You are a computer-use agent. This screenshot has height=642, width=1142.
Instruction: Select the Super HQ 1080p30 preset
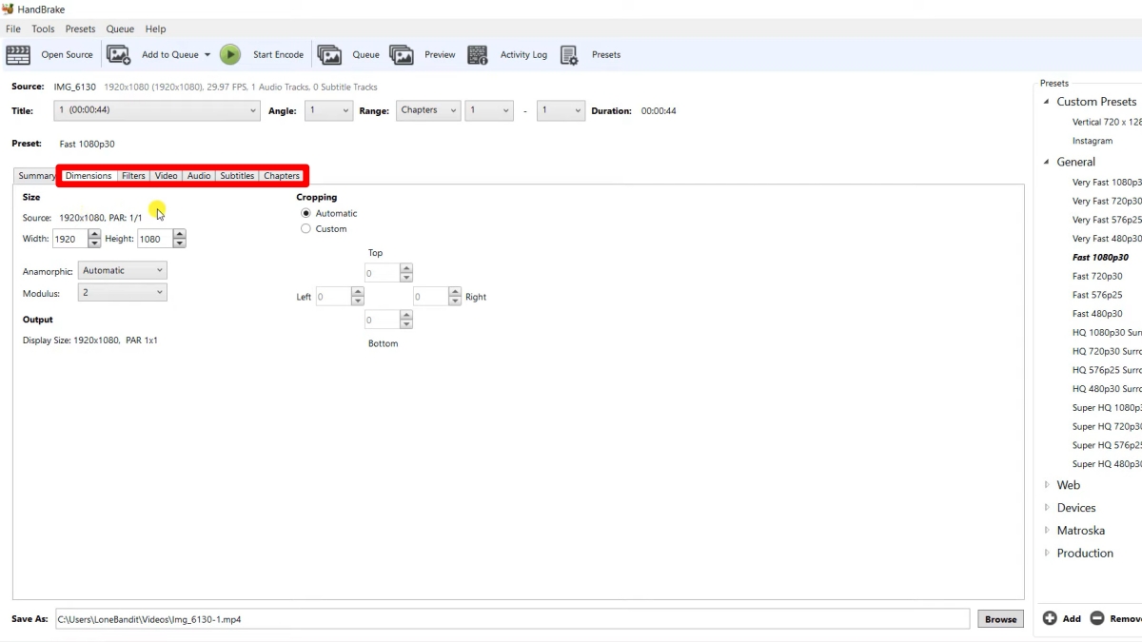tap(1107, 407)
